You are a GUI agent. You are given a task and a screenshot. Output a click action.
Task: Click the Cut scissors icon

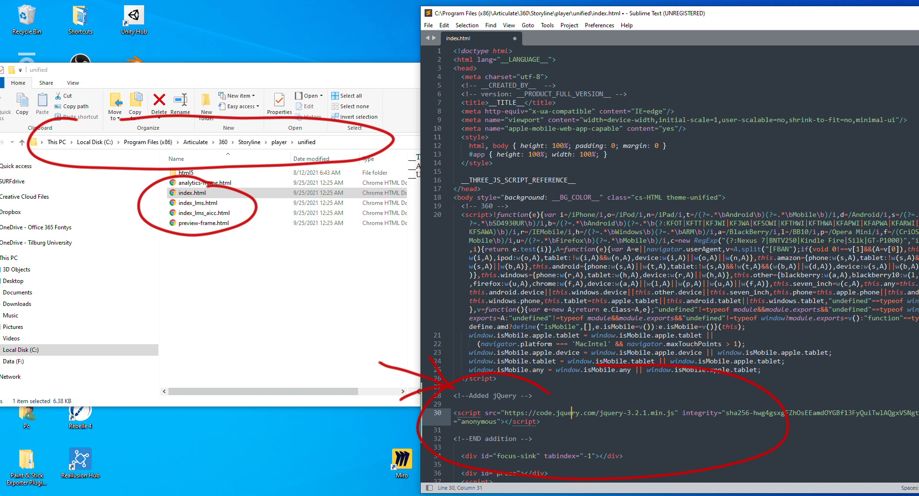(x=58, y=96)
